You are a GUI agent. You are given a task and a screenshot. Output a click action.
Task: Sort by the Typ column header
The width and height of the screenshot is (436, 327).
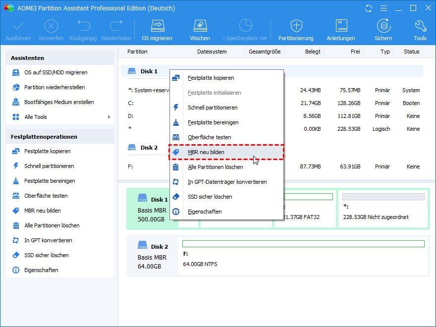[385, 52]
